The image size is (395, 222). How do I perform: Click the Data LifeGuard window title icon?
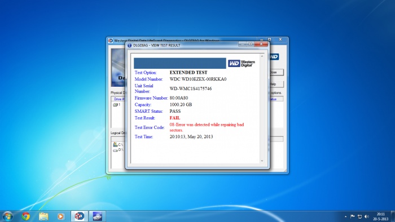point(111,41)
